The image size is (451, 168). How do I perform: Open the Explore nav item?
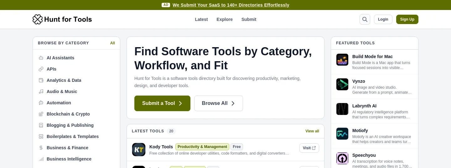coord(225,19)
